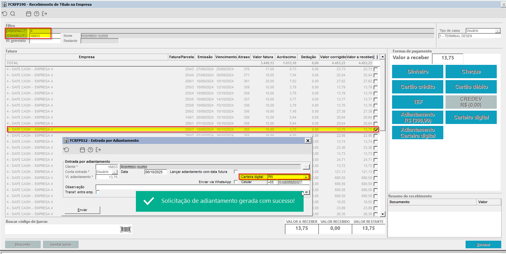The image size is (506, 254).
Task: Click the Dinheiro payment button
Action: [418, 72]
